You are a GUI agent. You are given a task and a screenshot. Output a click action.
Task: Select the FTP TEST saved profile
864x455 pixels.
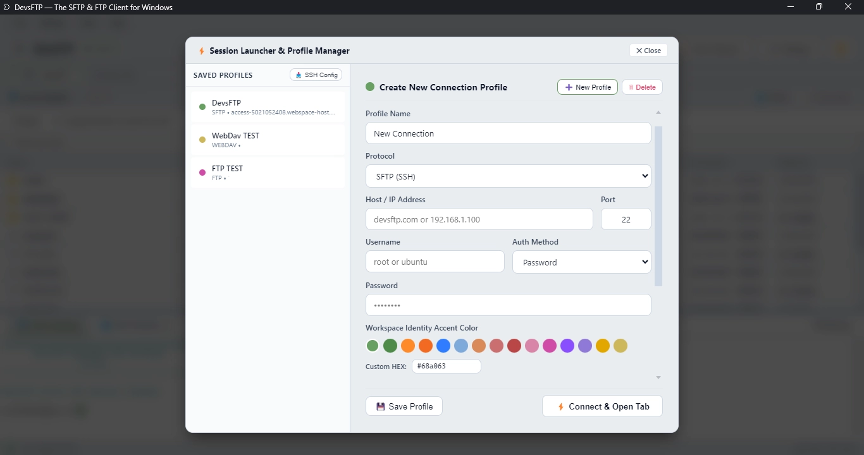268,173
